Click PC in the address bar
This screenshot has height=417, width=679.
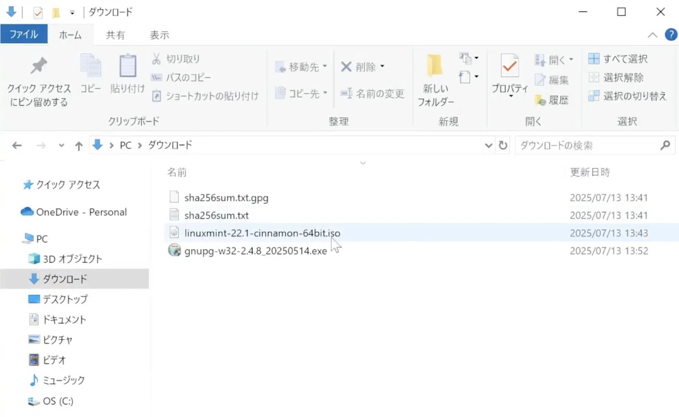pyautogui.click(x=125, y=145)
